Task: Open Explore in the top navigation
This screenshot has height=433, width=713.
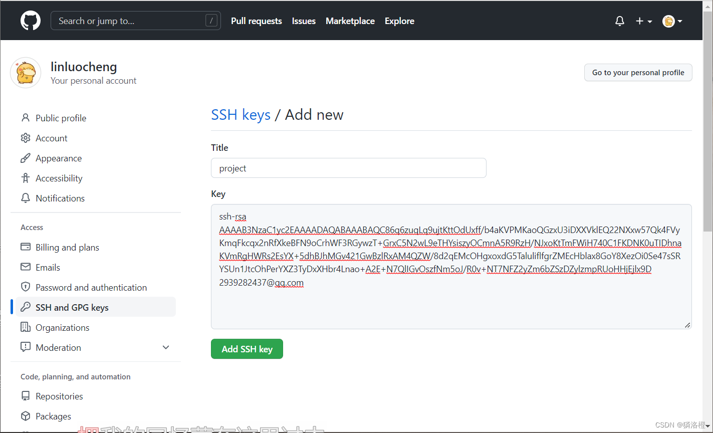Action: (x=399, y=21)
